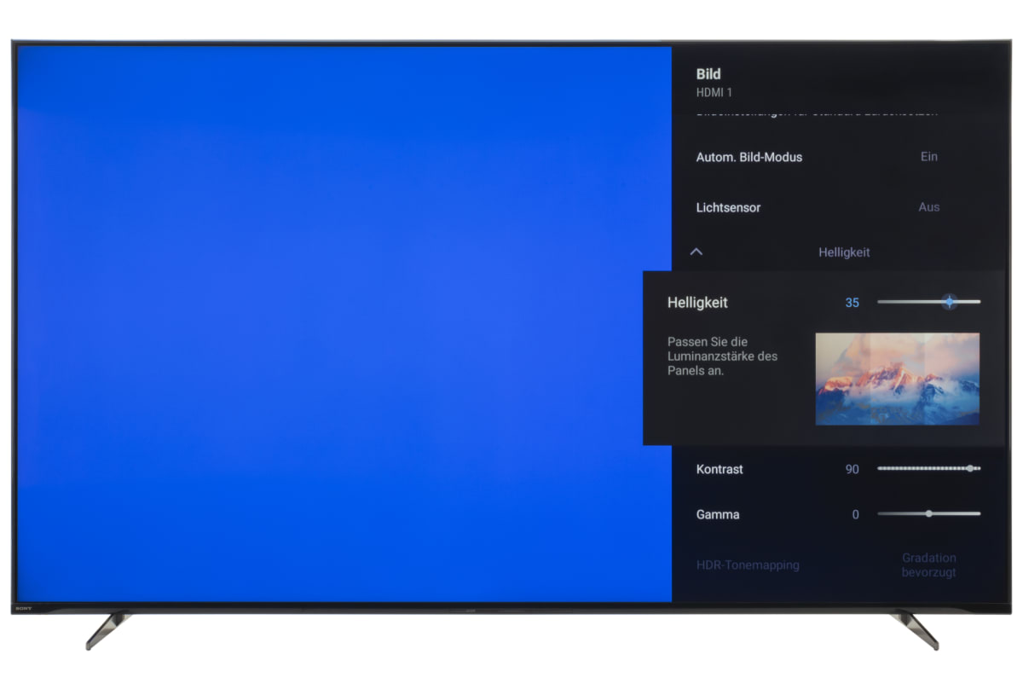Image resolution: width=1023 pixels, height=689 pixels.
Task: Select the Kontrast row label
Action: tap(720, 469)
